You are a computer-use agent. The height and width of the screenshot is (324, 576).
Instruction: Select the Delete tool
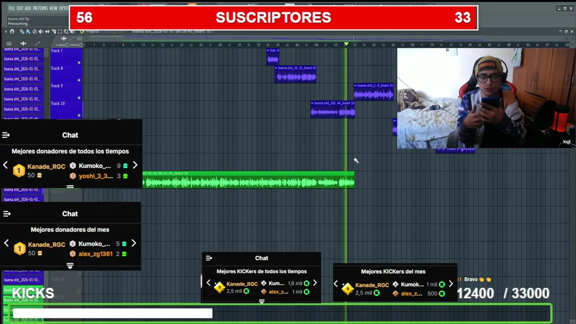35,31
